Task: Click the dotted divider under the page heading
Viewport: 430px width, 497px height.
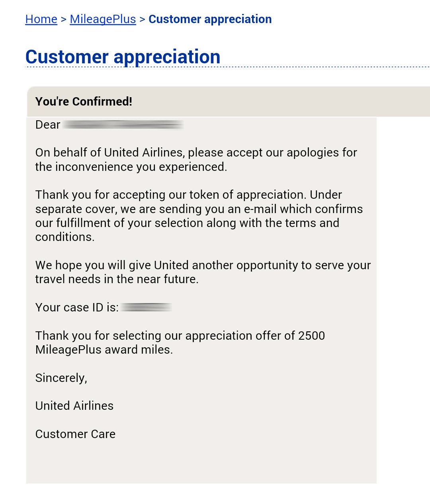Action: [x=227, y=67]
